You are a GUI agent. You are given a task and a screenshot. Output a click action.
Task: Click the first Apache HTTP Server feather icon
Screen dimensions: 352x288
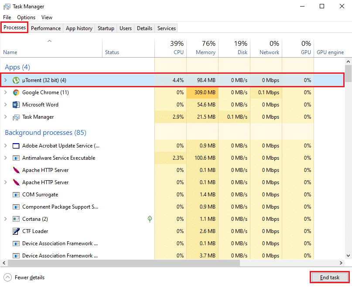16,170
